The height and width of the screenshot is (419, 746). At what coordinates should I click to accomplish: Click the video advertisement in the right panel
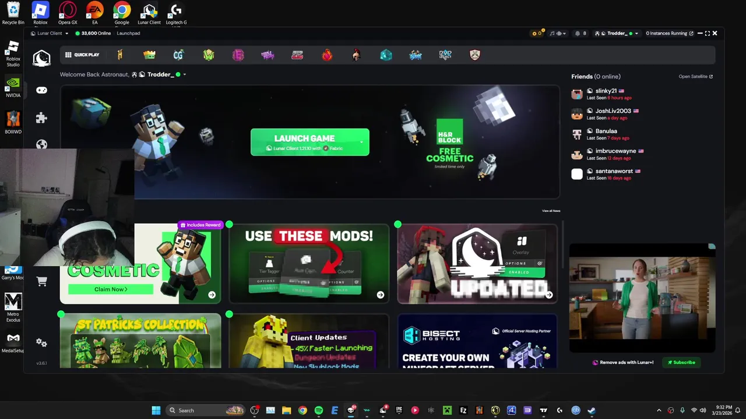[642, 298]
